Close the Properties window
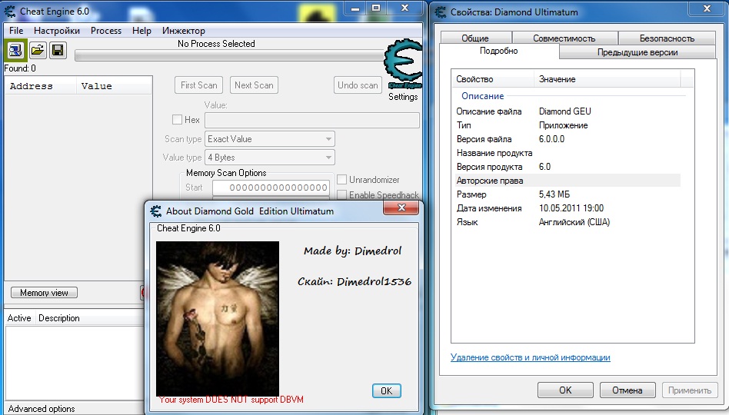Image resolution: width=729 pixels, height=415 pixels. 707,8
